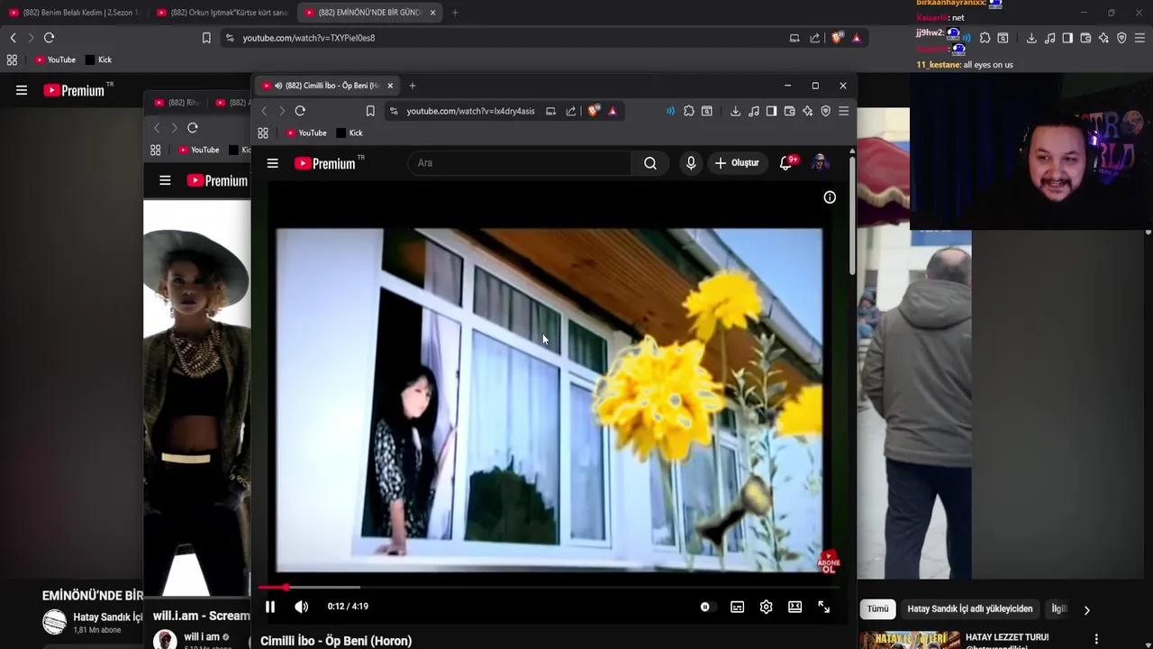Share this page from front window address bar

click(571, 111)
